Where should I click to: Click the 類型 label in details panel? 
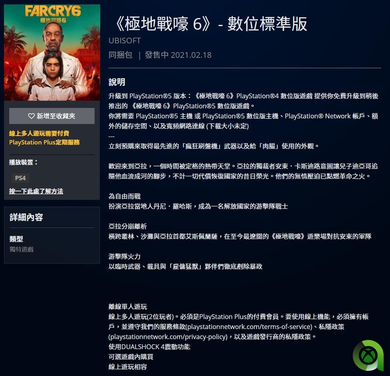click(16, 239)
